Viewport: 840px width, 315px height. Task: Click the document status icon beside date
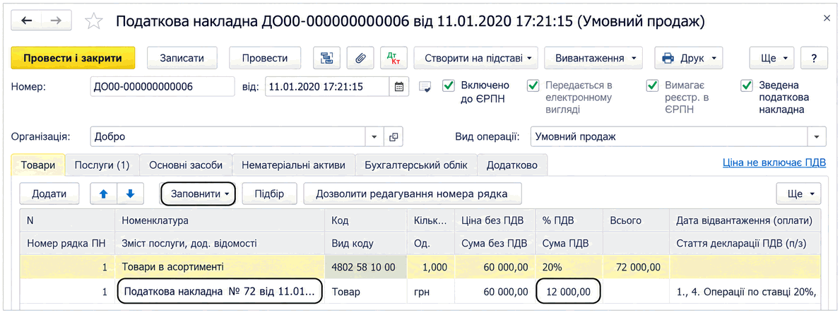click(x=425, y=87)
